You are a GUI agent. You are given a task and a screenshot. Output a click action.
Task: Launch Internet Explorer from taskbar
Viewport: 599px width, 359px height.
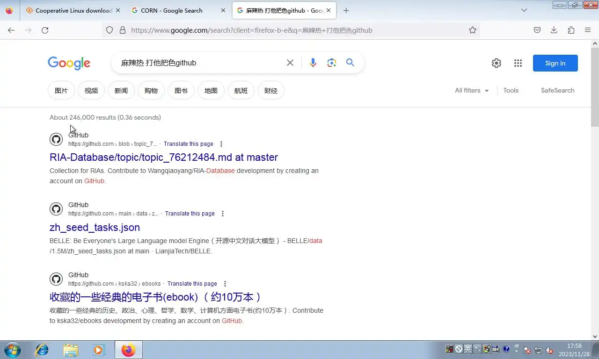(42, 350)
